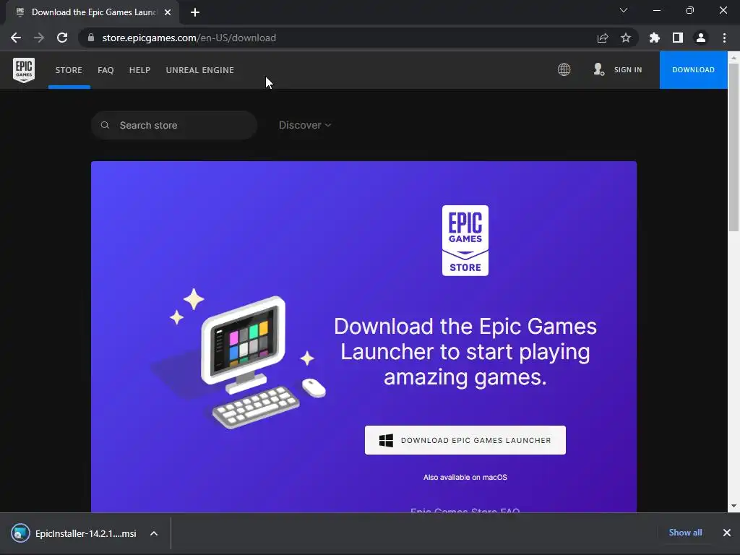Viewport: 740px width, 555px height.
Task: Focus the Search store field
Action: tap(174, 125)
